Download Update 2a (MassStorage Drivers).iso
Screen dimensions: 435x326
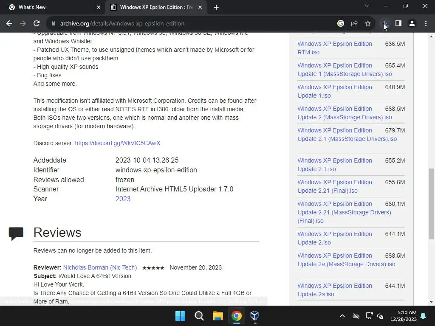click(x=346, y=260)
